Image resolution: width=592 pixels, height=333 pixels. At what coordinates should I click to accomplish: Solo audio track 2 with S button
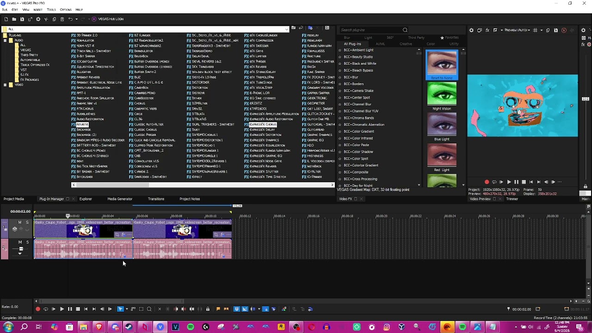tap(27, 242)
